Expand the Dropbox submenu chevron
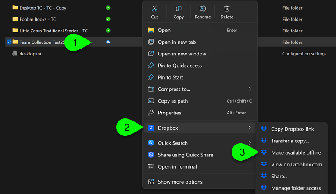The width and height of the screenshot is (336, 194). point(250,128)
